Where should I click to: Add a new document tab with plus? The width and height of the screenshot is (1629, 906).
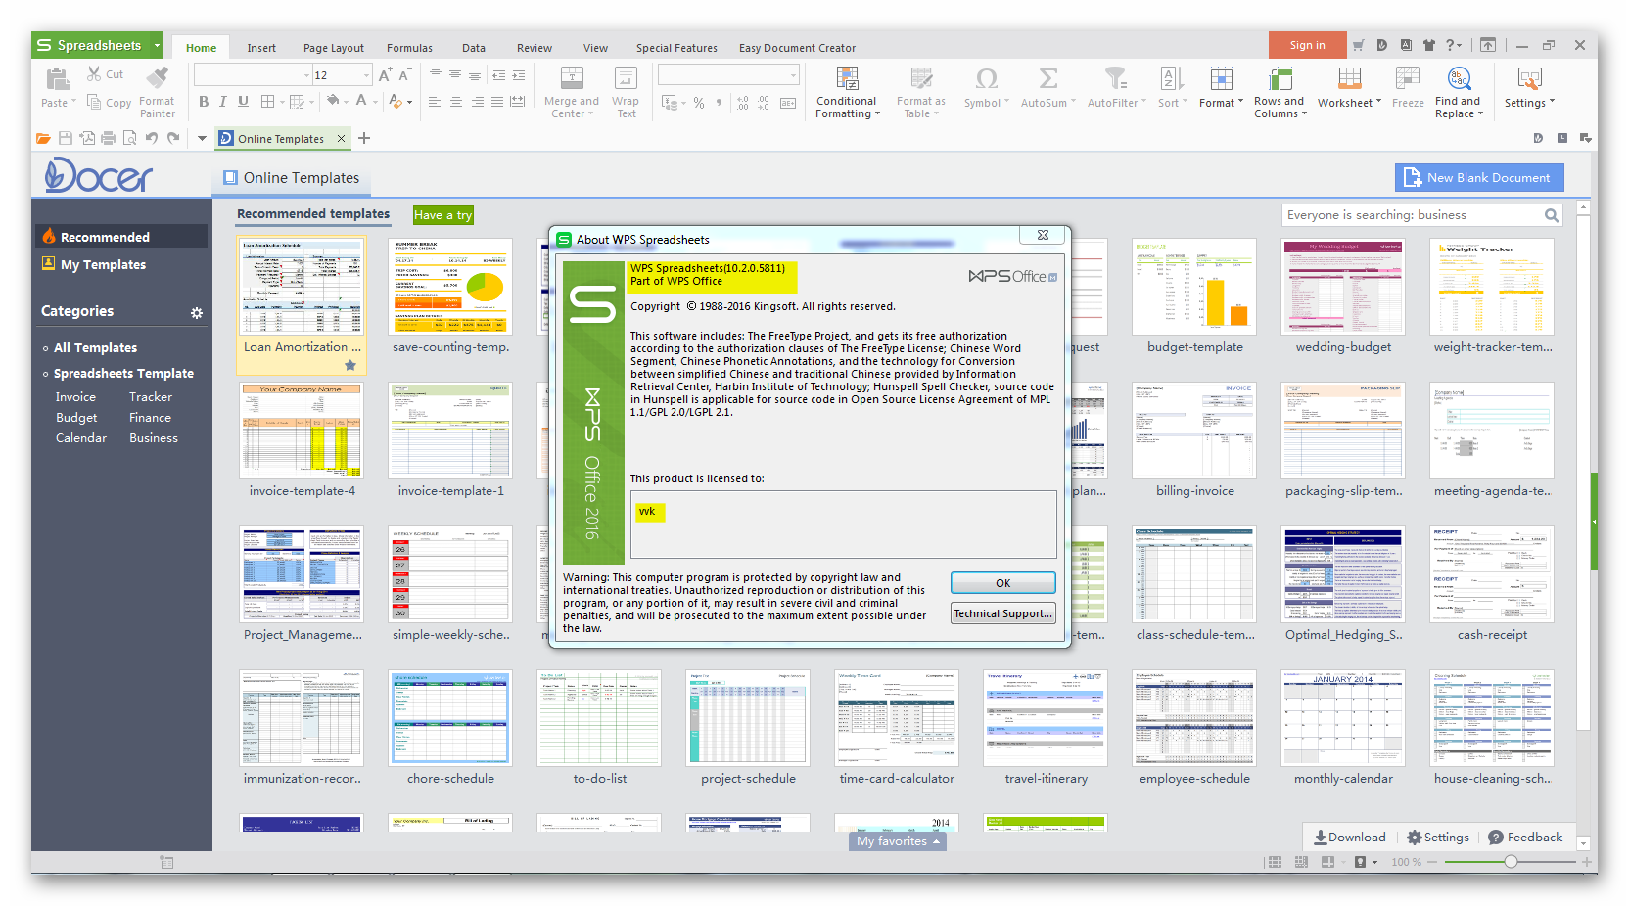tap(364, 138)
